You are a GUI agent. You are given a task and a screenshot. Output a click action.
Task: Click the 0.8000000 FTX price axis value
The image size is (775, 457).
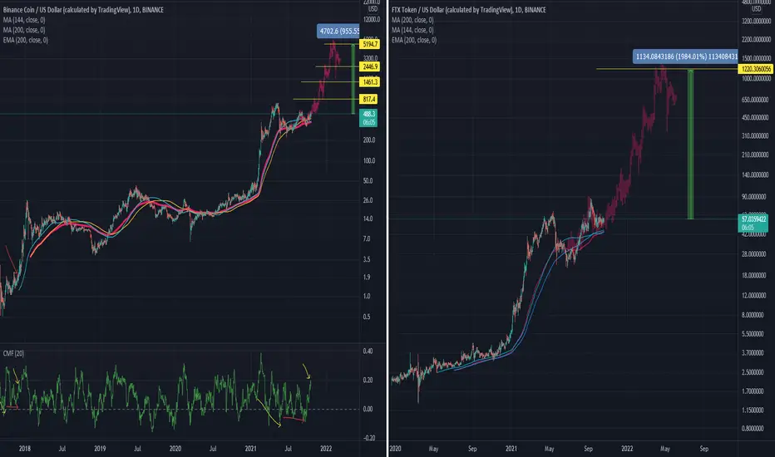click(x=753, y=429)
